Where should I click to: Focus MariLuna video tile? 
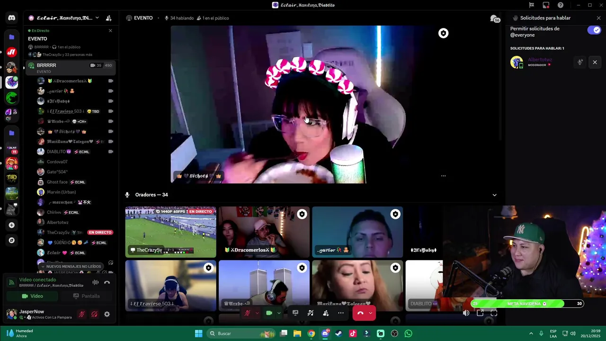coord(357,286)
